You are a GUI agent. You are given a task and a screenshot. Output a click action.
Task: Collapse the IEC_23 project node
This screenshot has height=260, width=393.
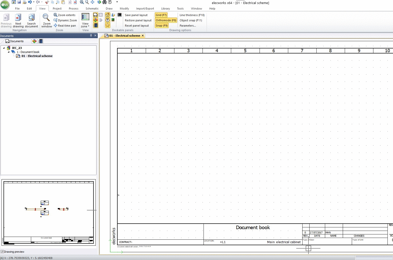tap(4, 48)
